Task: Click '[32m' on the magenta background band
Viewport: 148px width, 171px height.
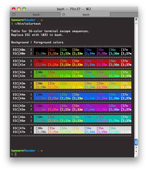Action: pyautogui.click(x=64, y=106)
